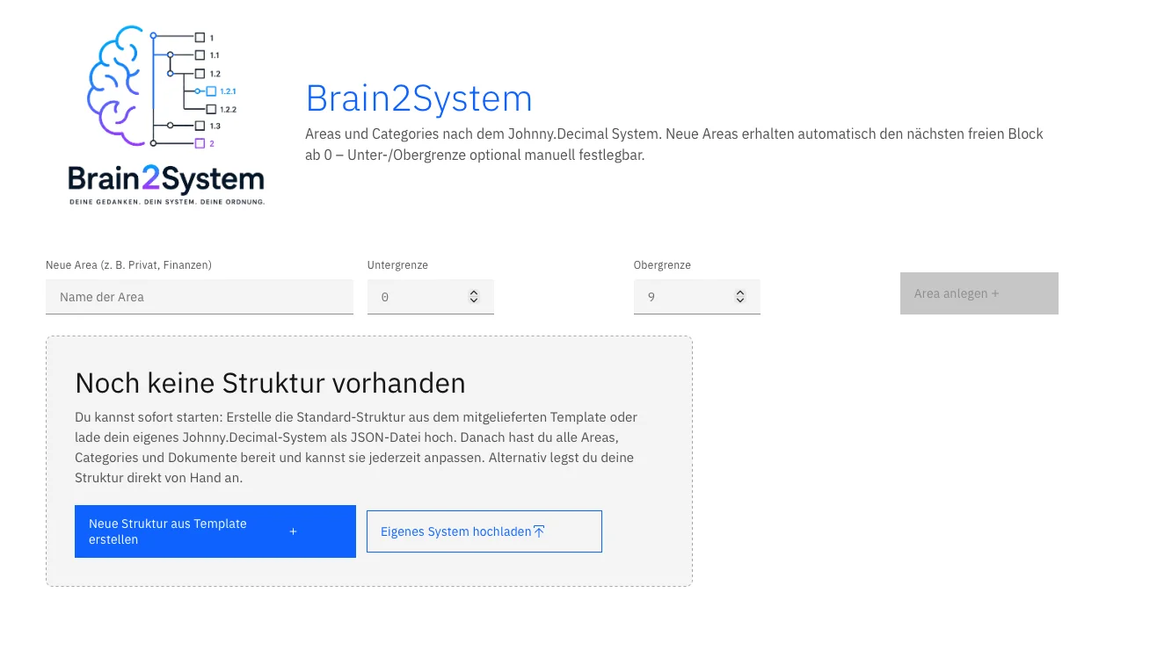Focus the Name der Area input field
1150x672 pixels.
click(200, 297)
